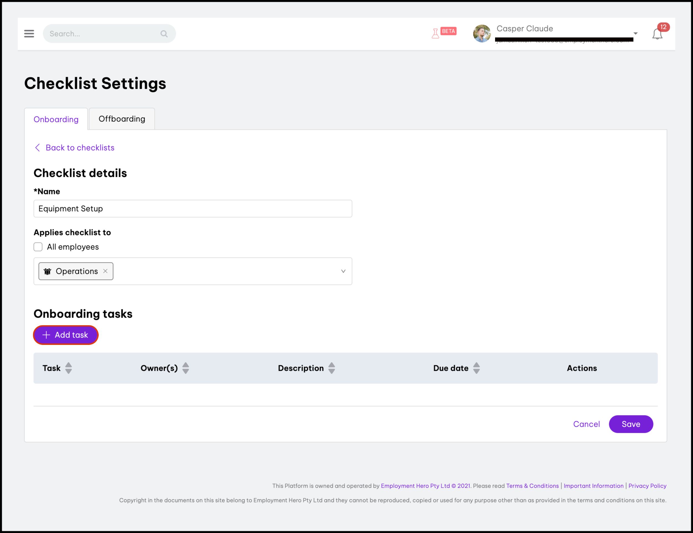Sort table by Description column

(332, 368)
